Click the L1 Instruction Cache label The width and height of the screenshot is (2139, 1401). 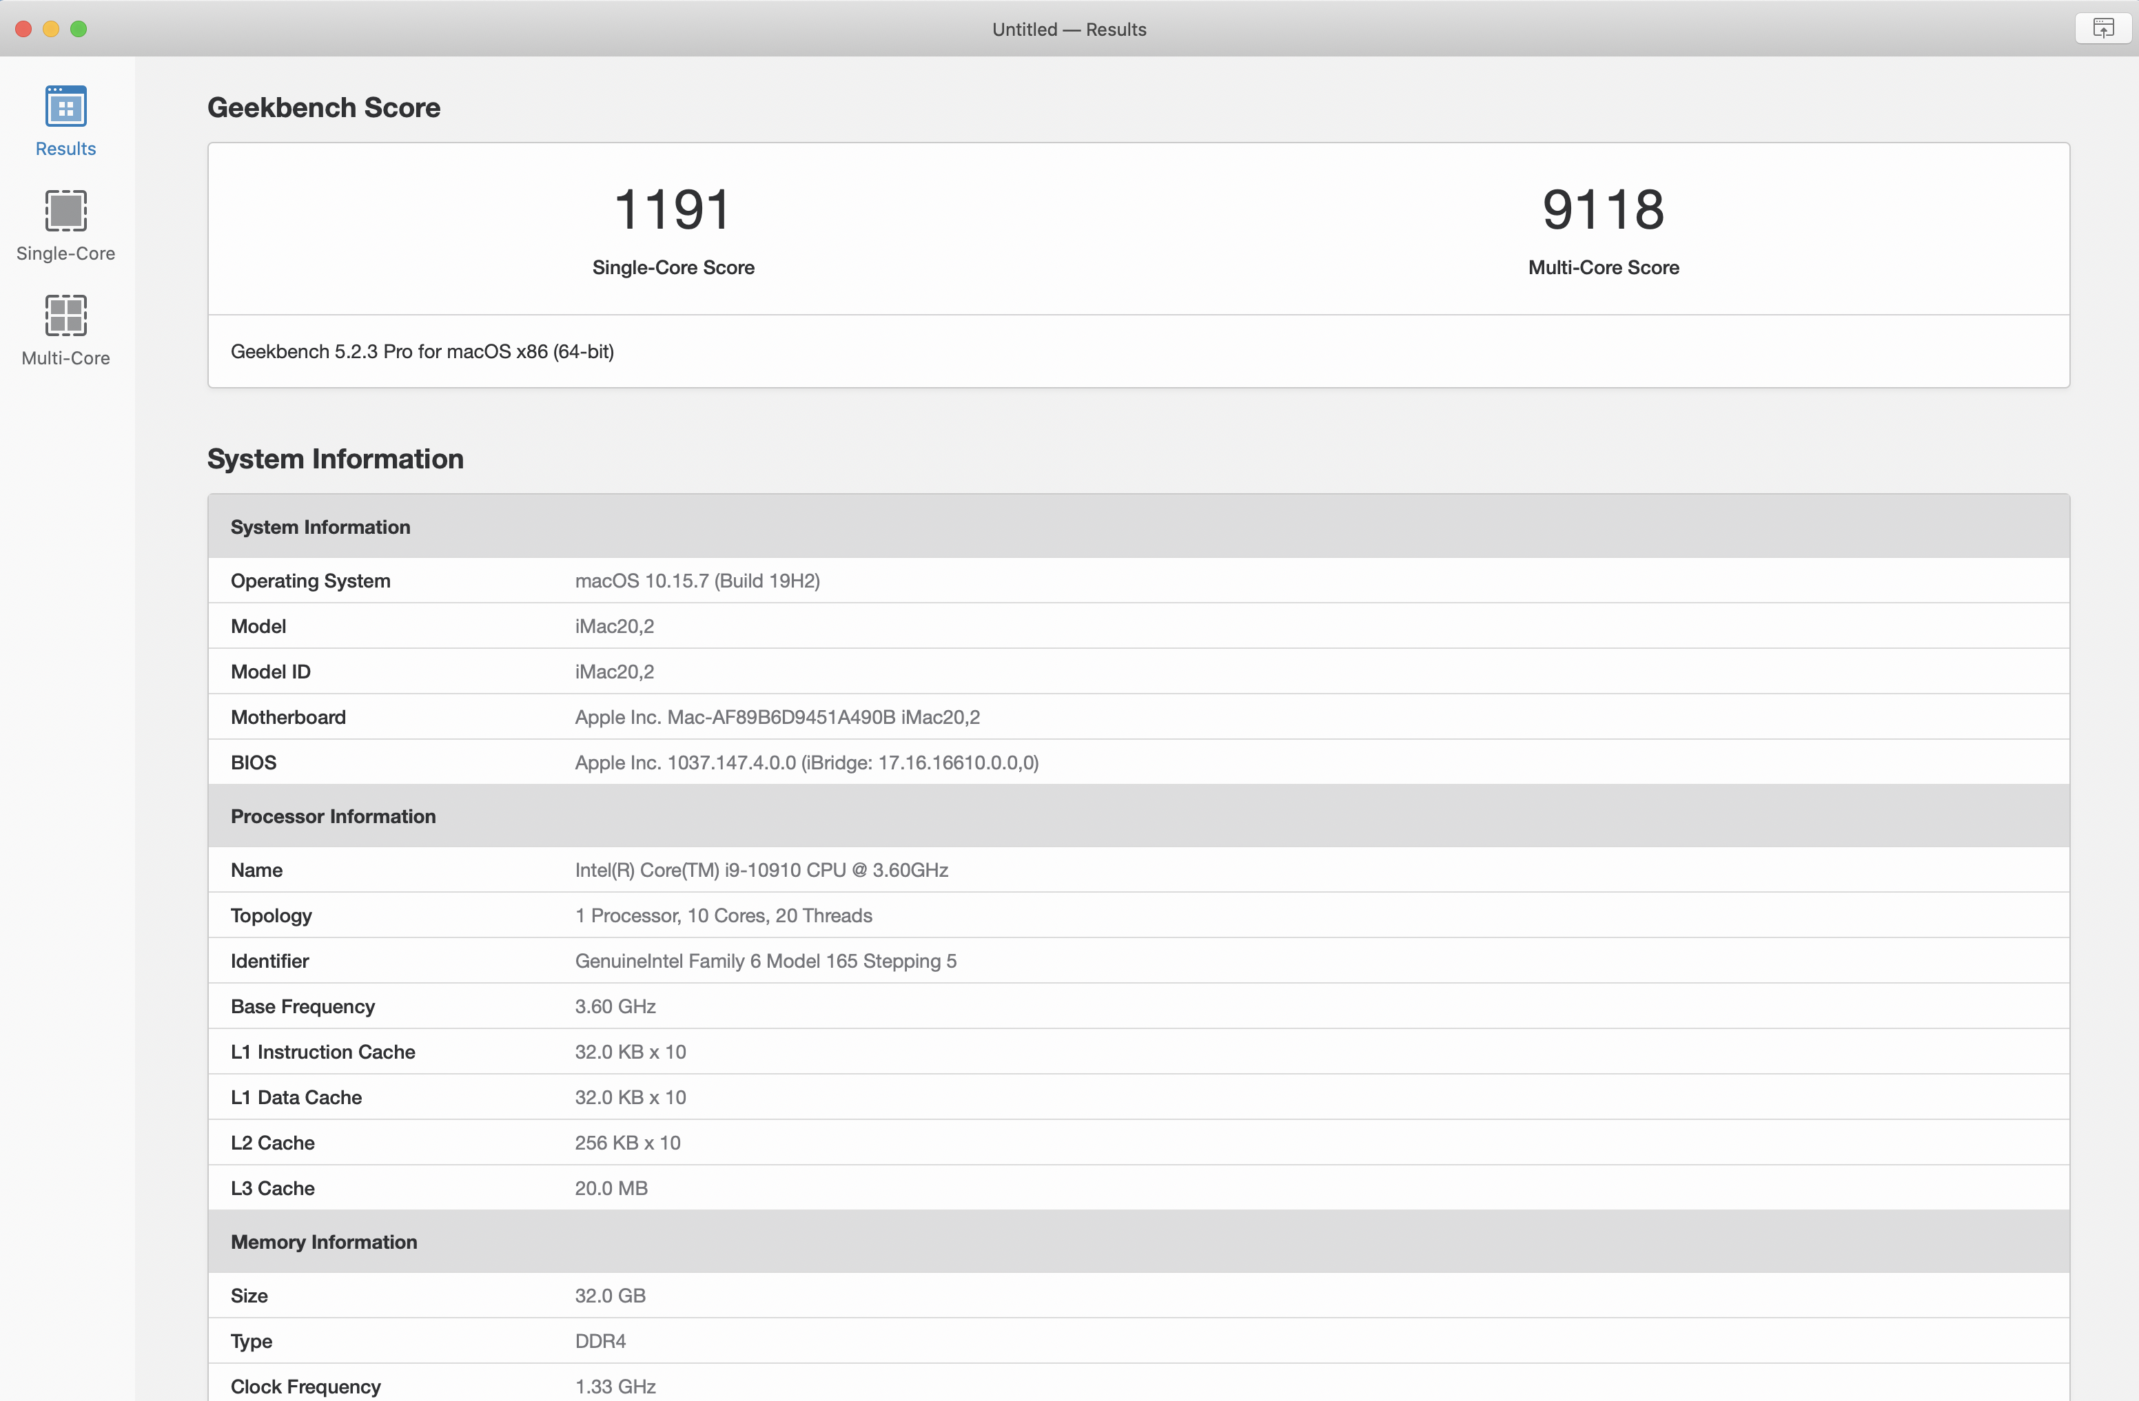click(x=323, y=1052)
